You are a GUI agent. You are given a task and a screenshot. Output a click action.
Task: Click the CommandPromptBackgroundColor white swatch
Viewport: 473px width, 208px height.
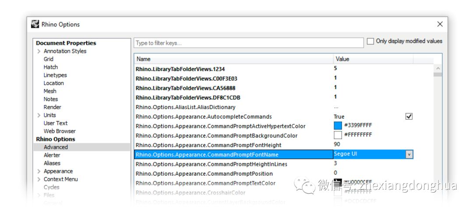pos(338,135)
